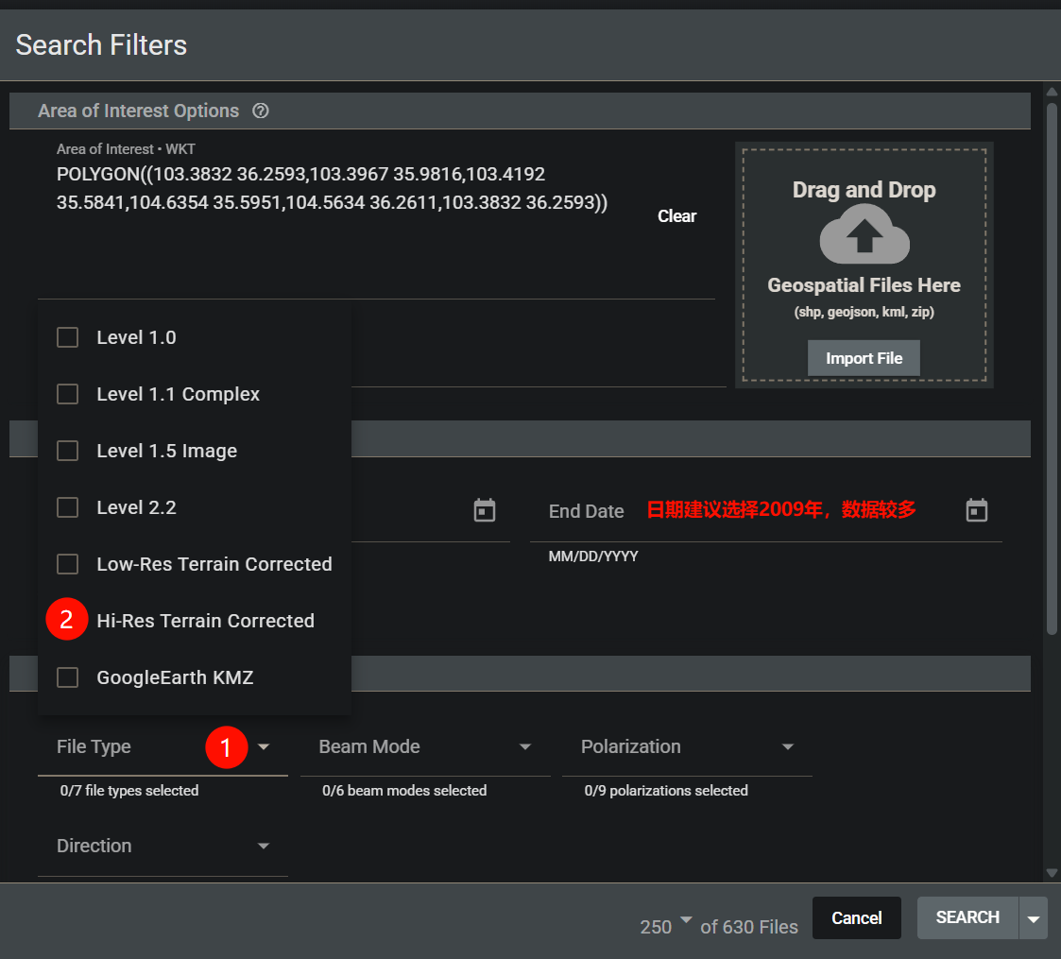Viewport: 1061px width, 959px height.
Task: Tick the Level 1.5 Image checkbox
Action: point(68,451)
